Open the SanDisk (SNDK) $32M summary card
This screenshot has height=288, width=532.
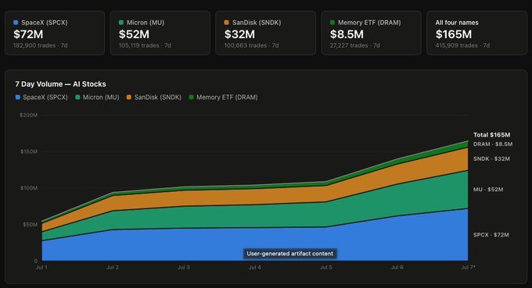(x=266, y=33)
